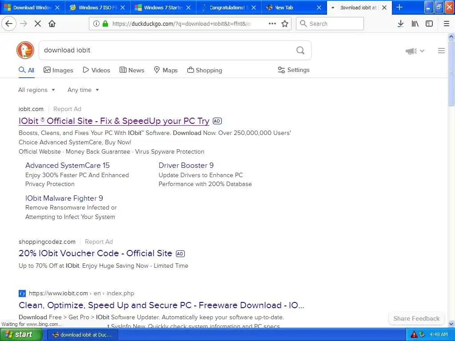This screenshot has width=455, height=341.
Task: Click the Firefox Search box
Action: coord(330,24)
